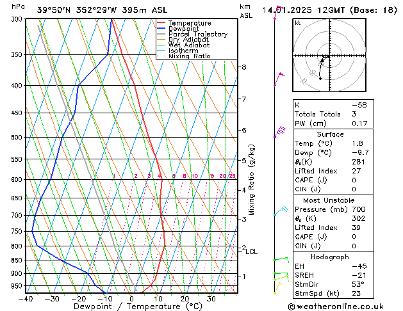
Task: Click the wind barb at 300 hPa
Action: [278, 12]
